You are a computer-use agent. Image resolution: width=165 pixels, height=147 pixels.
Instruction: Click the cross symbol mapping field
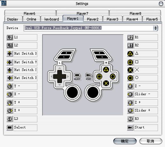[x=146, y=70]
